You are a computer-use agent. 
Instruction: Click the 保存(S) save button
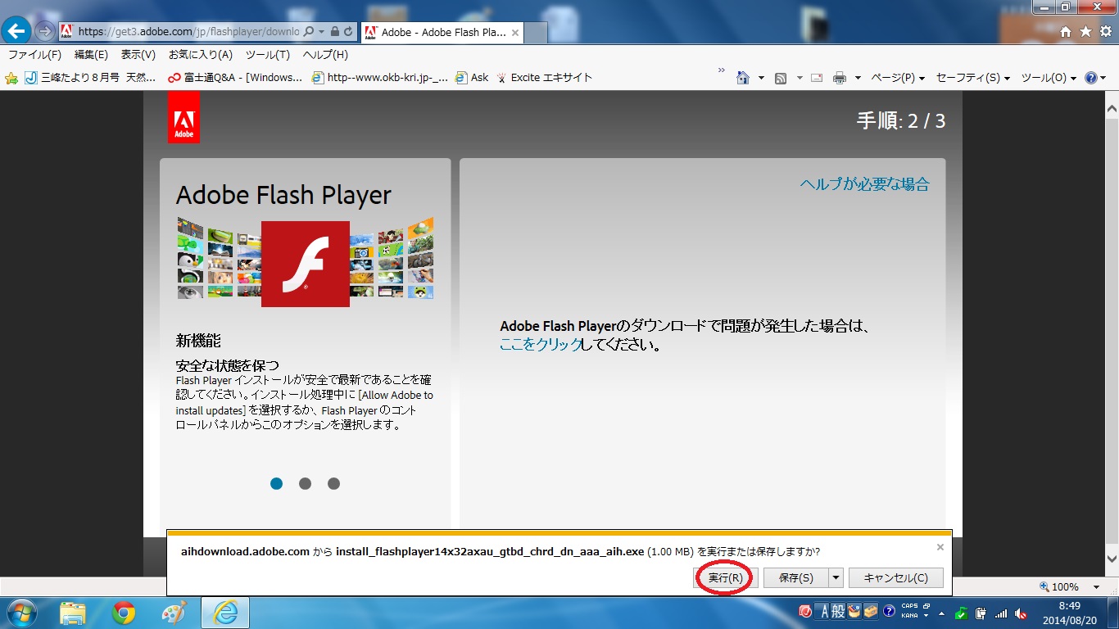pos(796,577)
